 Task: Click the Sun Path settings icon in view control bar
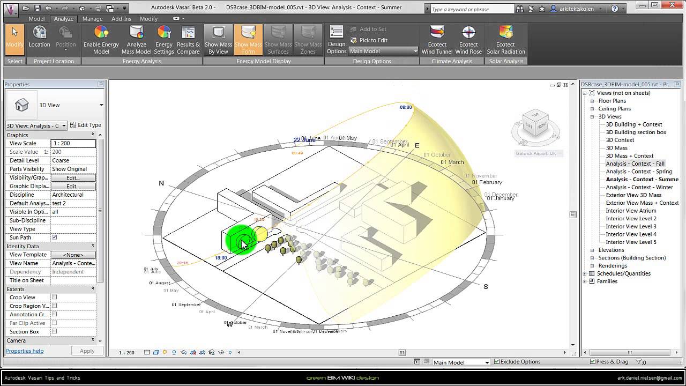165,352
